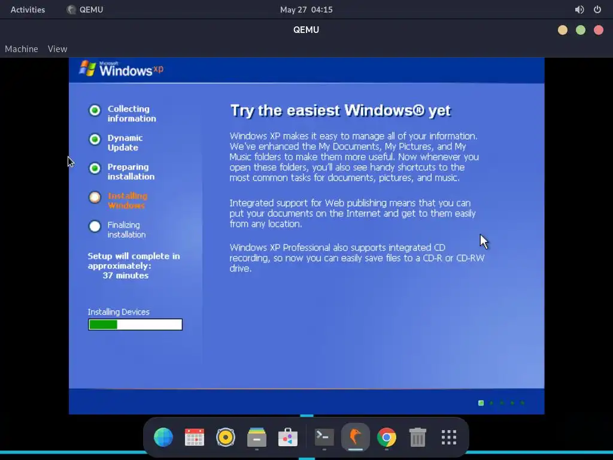
Task: Show the applications grid in dock
Action: coord(449,437)
